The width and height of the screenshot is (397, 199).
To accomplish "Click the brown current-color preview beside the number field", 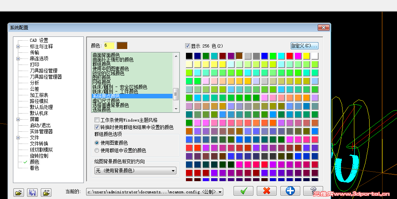I will 122,46.
